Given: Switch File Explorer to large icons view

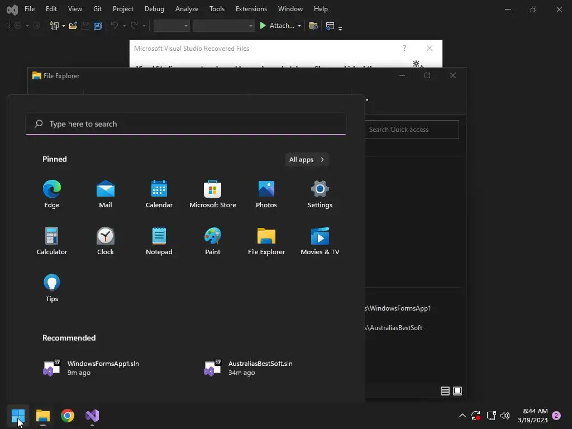Looking at the screenshot, I should pos(457,391).
